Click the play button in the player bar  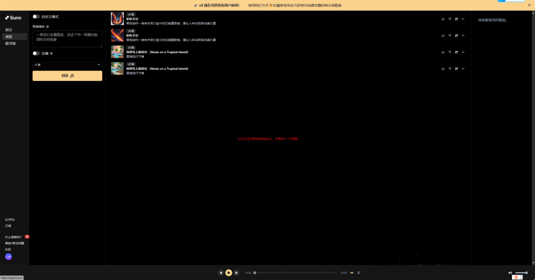point(228,273)
